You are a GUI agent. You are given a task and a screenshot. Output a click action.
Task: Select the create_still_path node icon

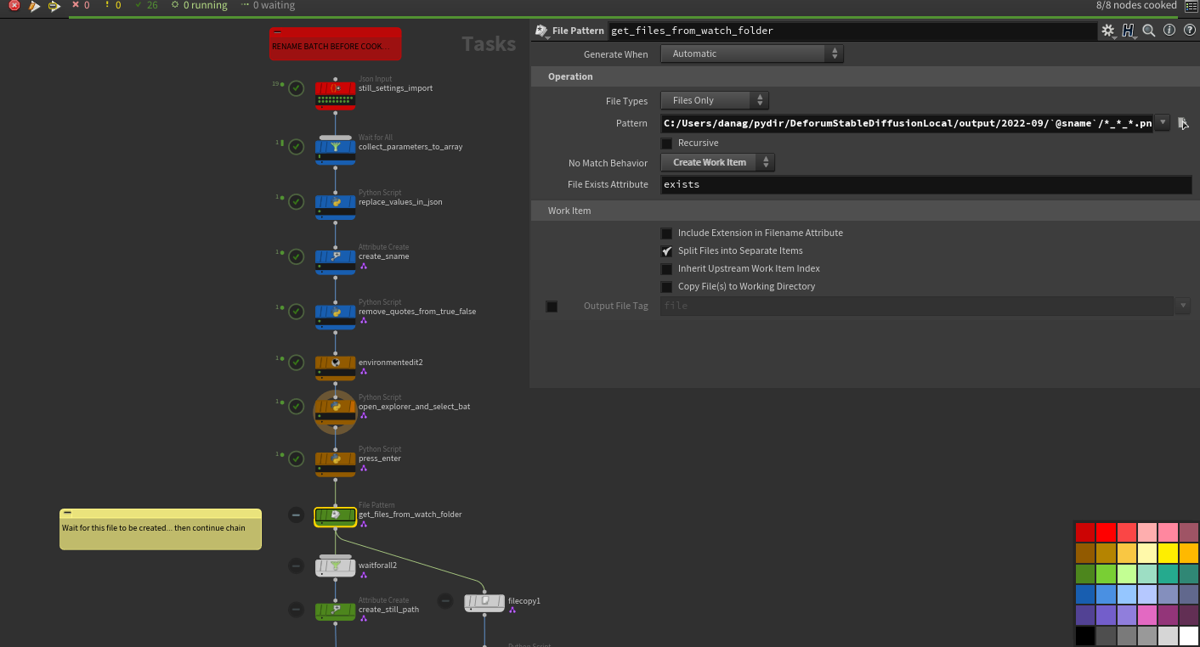(336, 611)
